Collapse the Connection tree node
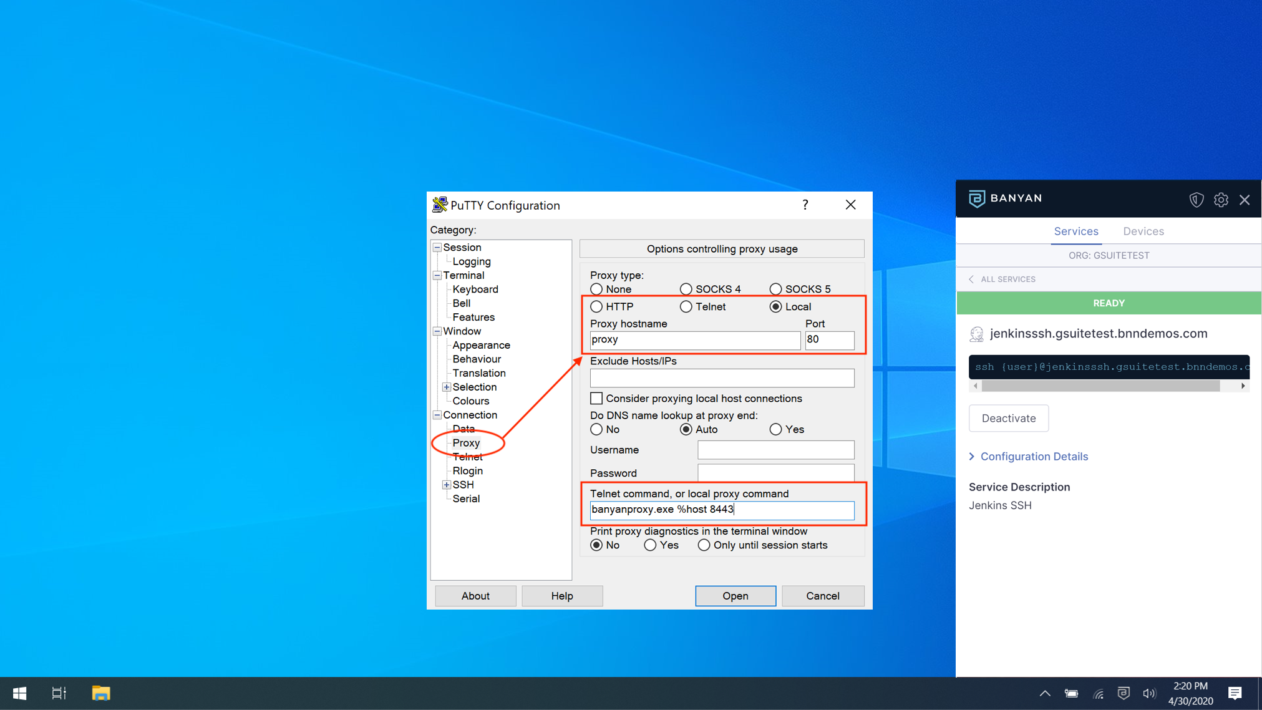The image size is (1262, 710). point(437,415)
